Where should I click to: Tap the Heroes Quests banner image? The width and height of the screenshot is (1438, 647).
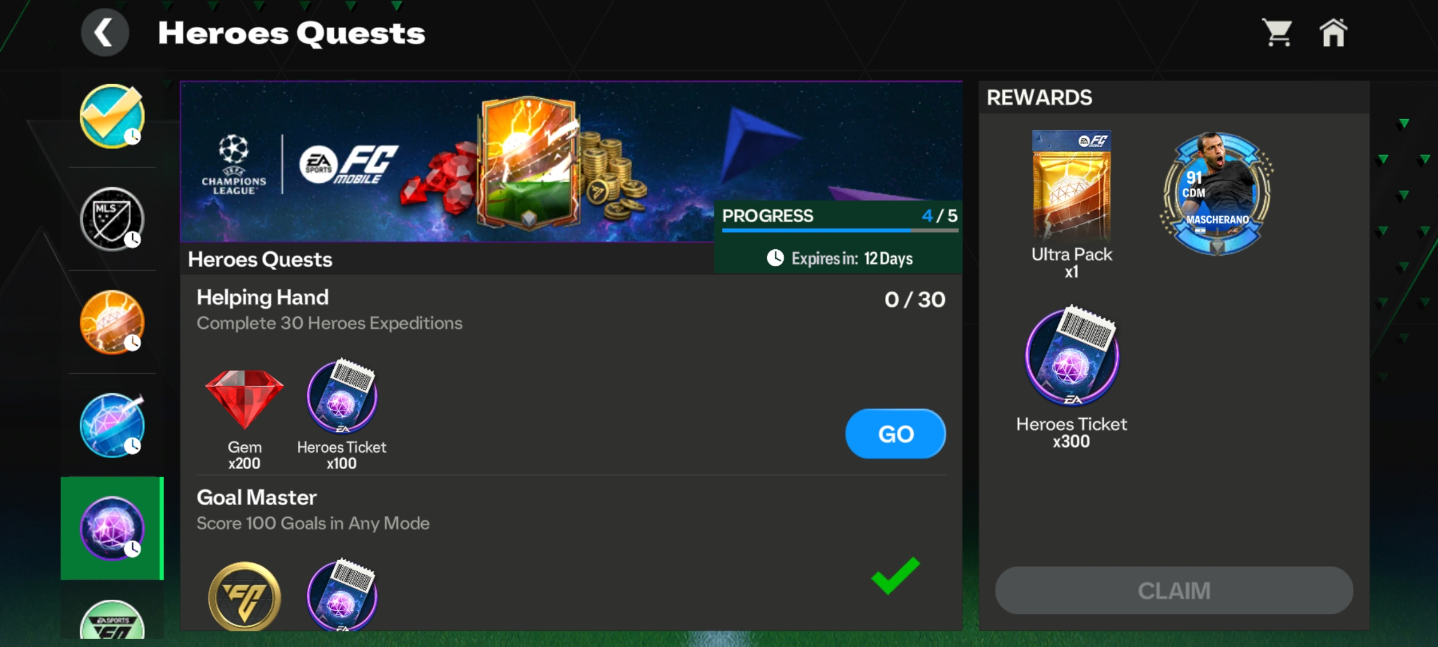click(447, 162)
